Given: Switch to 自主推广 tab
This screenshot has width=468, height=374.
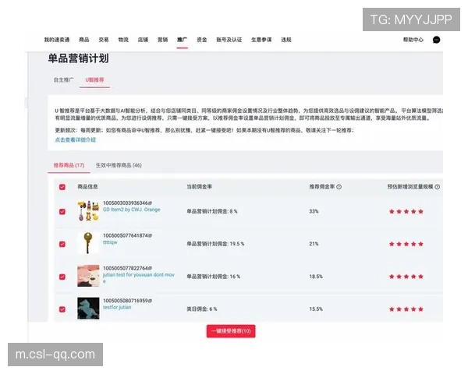Looking at the screenshot, I should click(x=64, y=80).
